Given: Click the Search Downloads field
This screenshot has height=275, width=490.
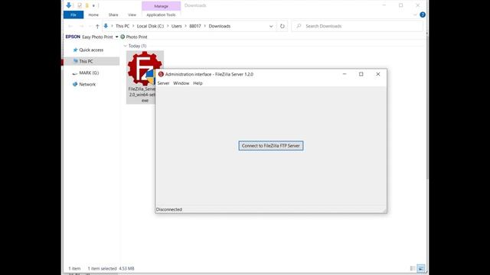Looking at the screenshot, I should [x=358, y=26].
